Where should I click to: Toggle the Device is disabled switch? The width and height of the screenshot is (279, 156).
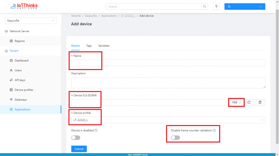coord(76,138)
